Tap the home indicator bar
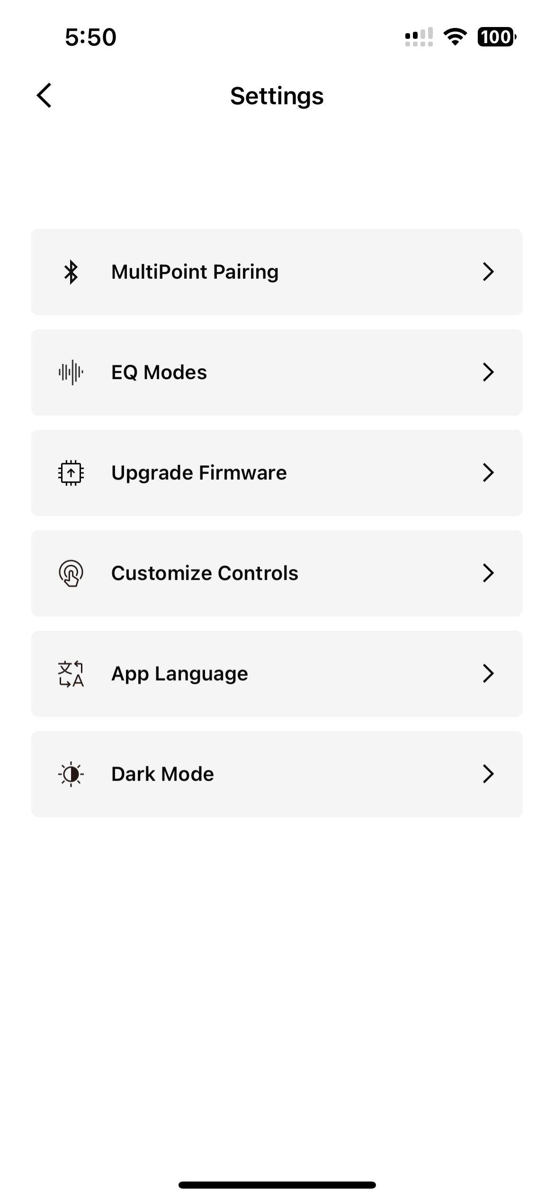Image resolution: width=554 pixels, height=1200 pixels. click(277, 1185)
